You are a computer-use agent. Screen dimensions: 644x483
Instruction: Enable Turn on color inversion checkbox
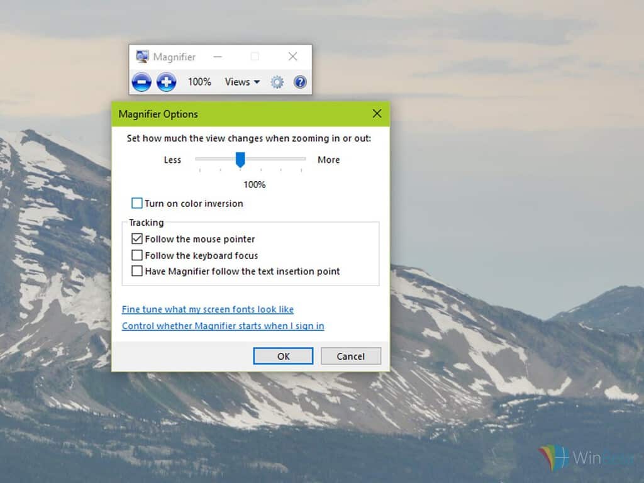[x=136, y=203]
